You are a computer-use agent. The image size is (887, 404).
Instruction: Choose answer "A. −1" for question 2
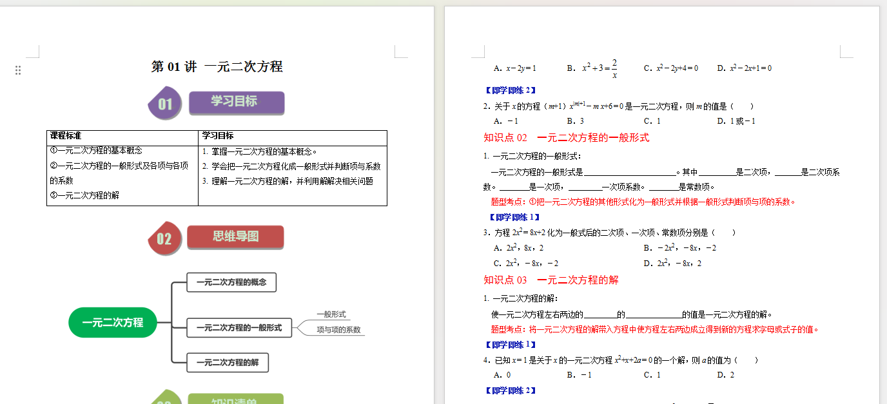click(506, 121)
